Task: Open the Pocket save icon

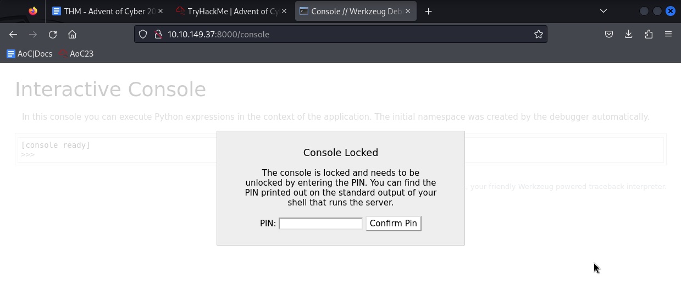Action: 609,34
